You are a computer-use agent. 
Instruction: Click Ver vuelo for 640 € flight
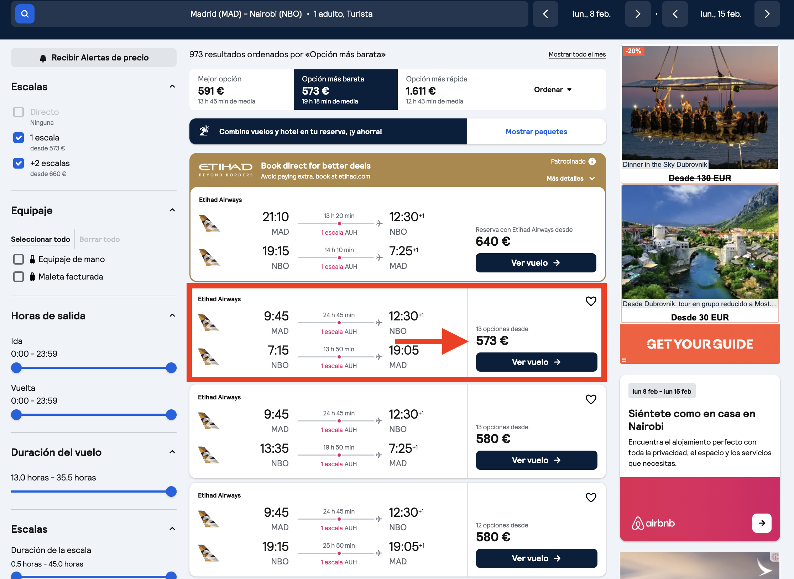pos(536,263)
